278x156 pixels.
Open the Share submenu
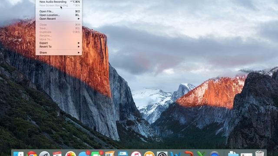coord(59,52)
